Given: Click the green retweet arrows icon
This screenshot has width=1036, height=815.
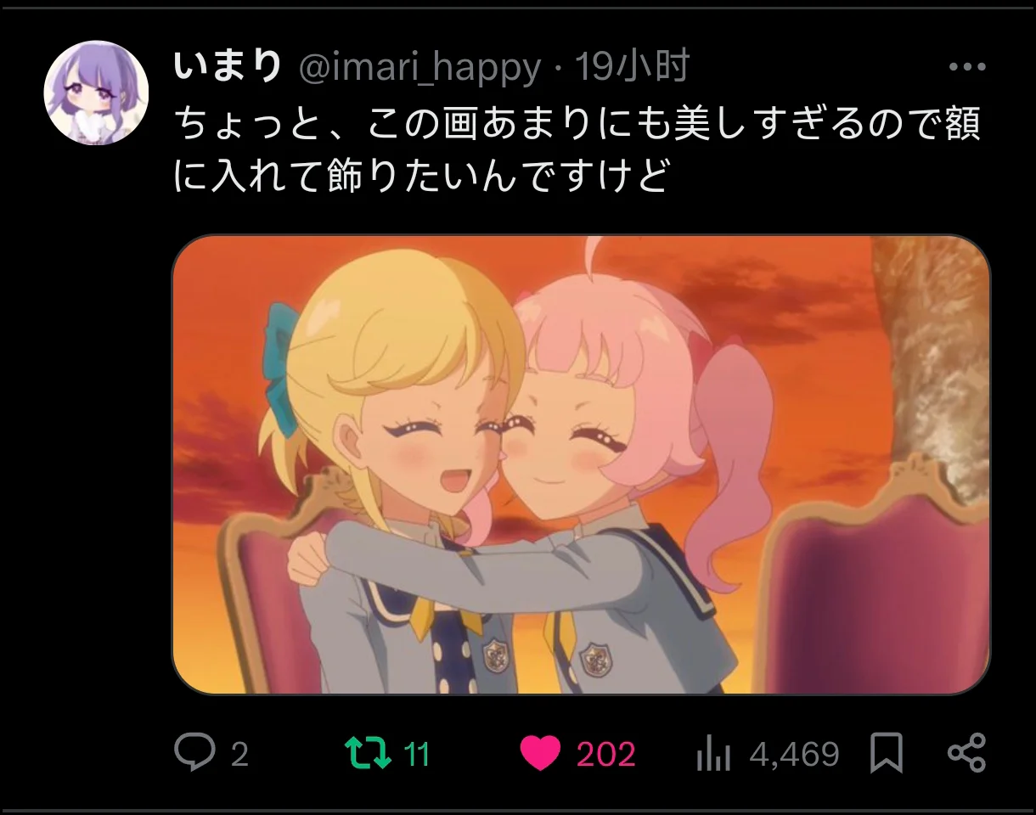Looking at the screenshot, I should [x=368, y=753].
